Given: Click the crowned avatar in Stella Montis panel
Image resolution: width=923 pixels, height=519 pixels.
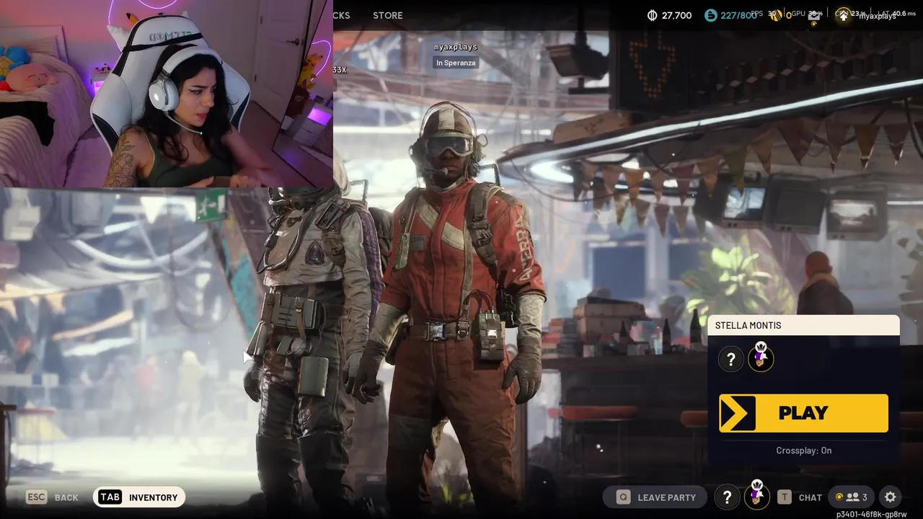Looking at the screenshot, I should pyautogui.click(x=761, y=358).
